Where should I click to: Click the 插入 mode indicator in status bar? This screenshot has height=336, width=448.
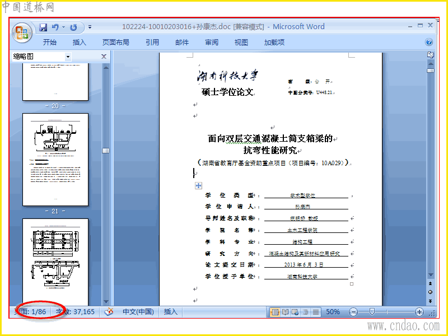click(171, 312)
